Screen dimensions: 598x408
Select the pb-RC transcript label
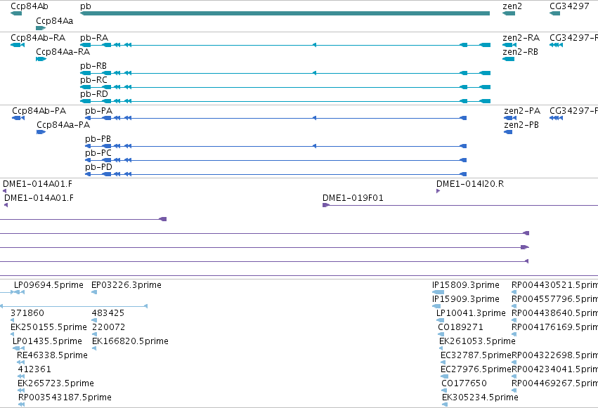pyautogui.click(x=94, y=80)
